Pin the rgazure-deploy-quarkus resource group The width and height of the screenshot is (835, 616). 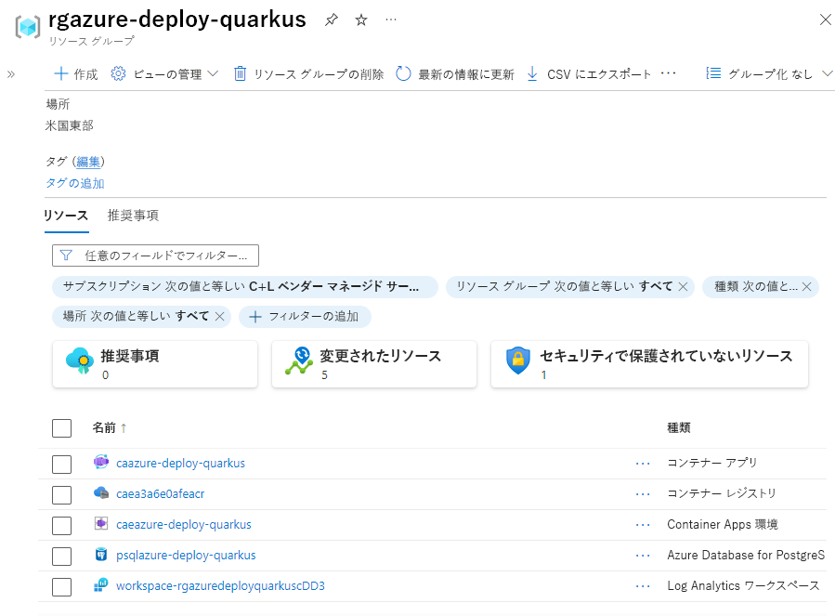(332, 20)
